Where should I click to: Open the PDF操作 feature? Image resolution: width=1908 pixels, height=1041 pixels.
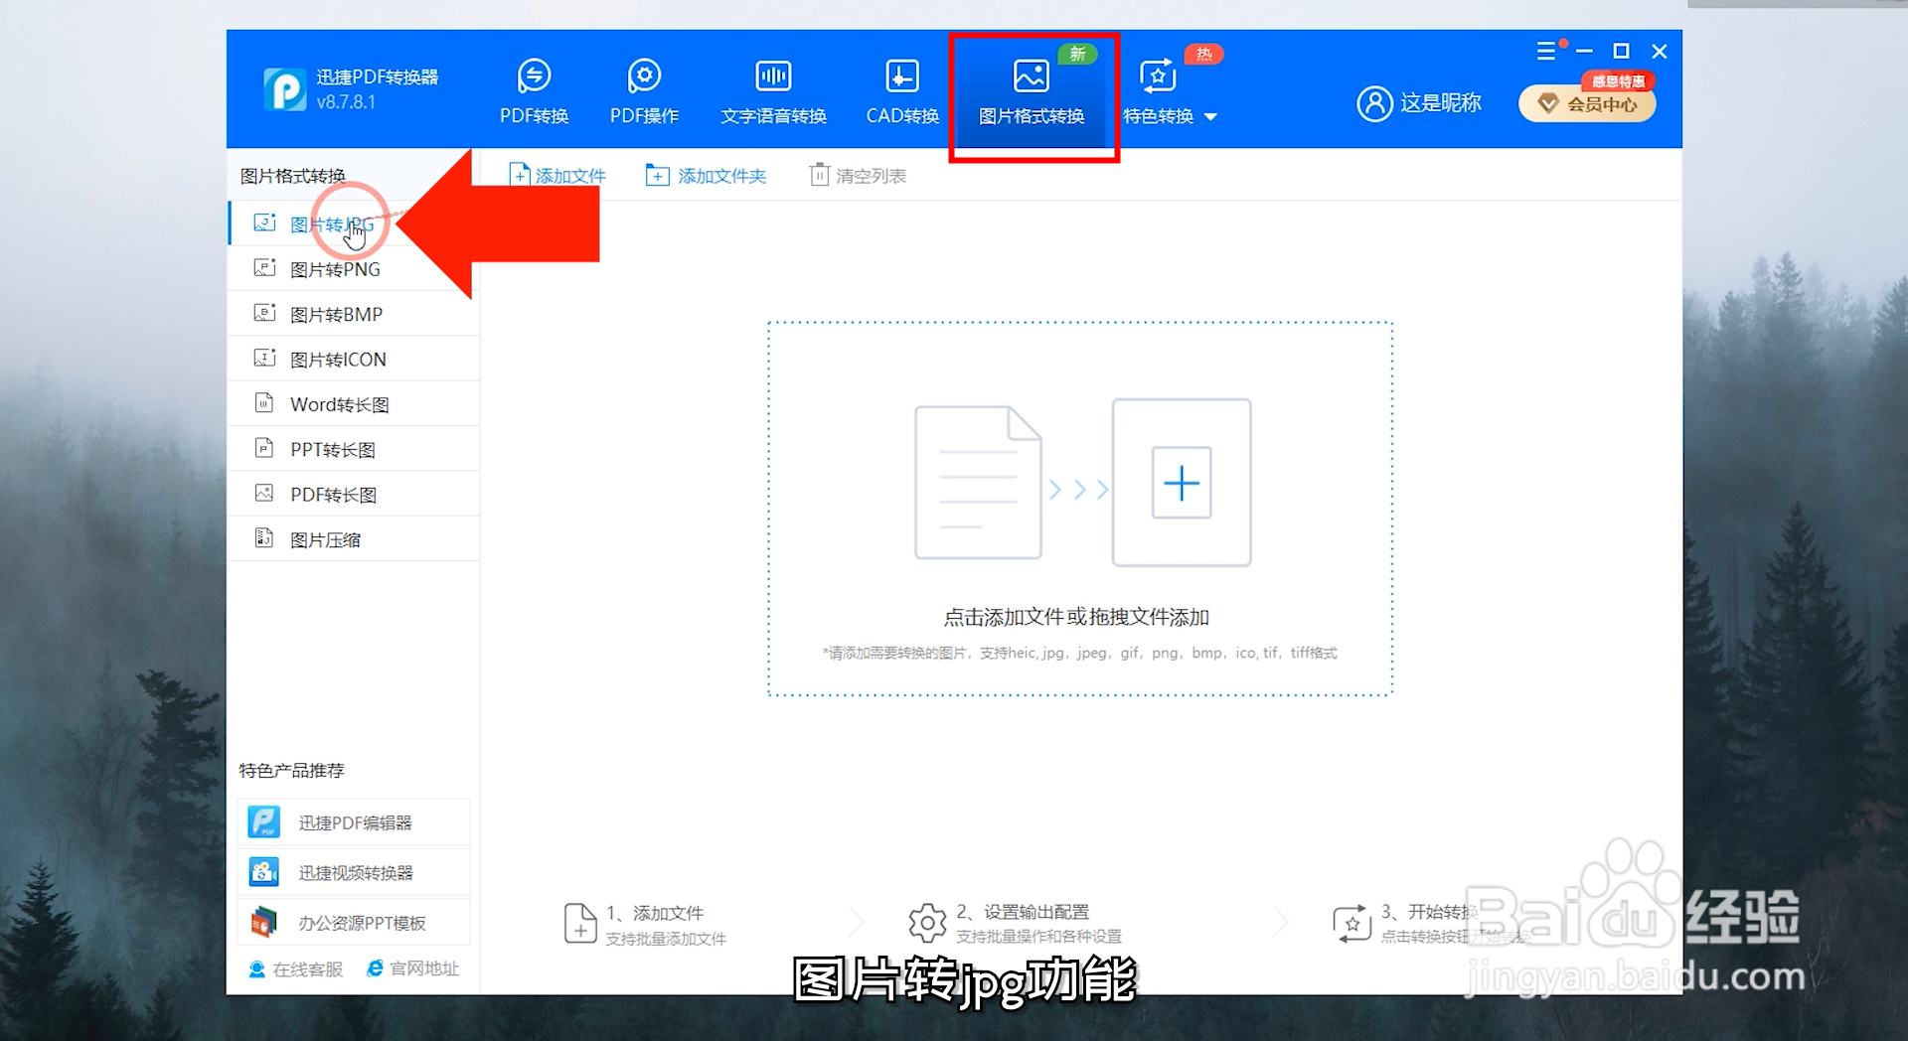point(644,89)
